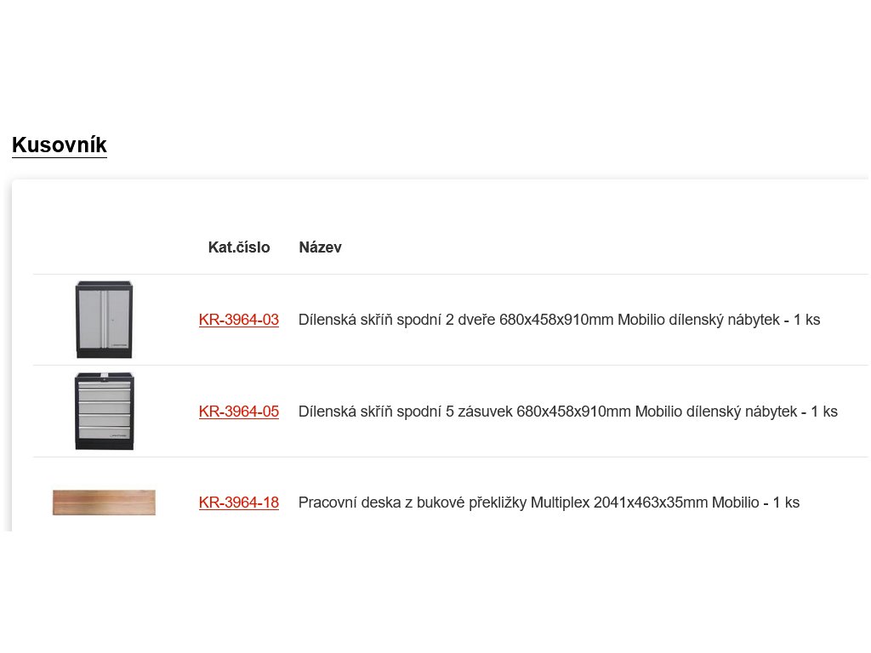Click the "Pracovní deska z bukové překližky" text

coord(412,503)
